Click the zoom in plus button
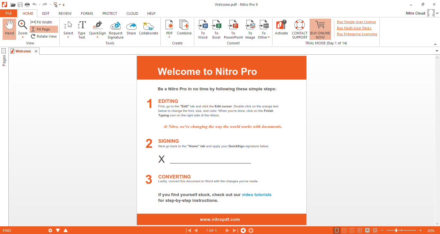 420,230
